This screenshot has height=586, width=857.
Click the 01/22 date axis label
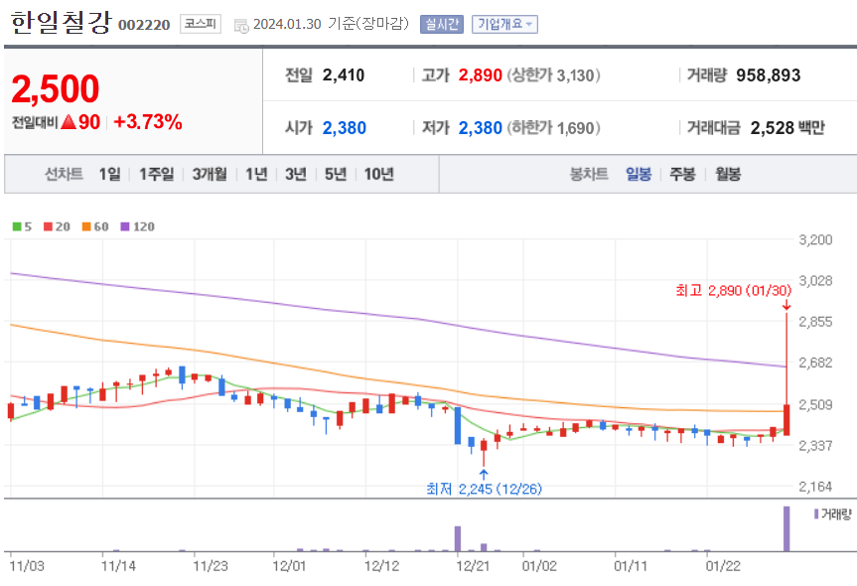click(723, 566)
